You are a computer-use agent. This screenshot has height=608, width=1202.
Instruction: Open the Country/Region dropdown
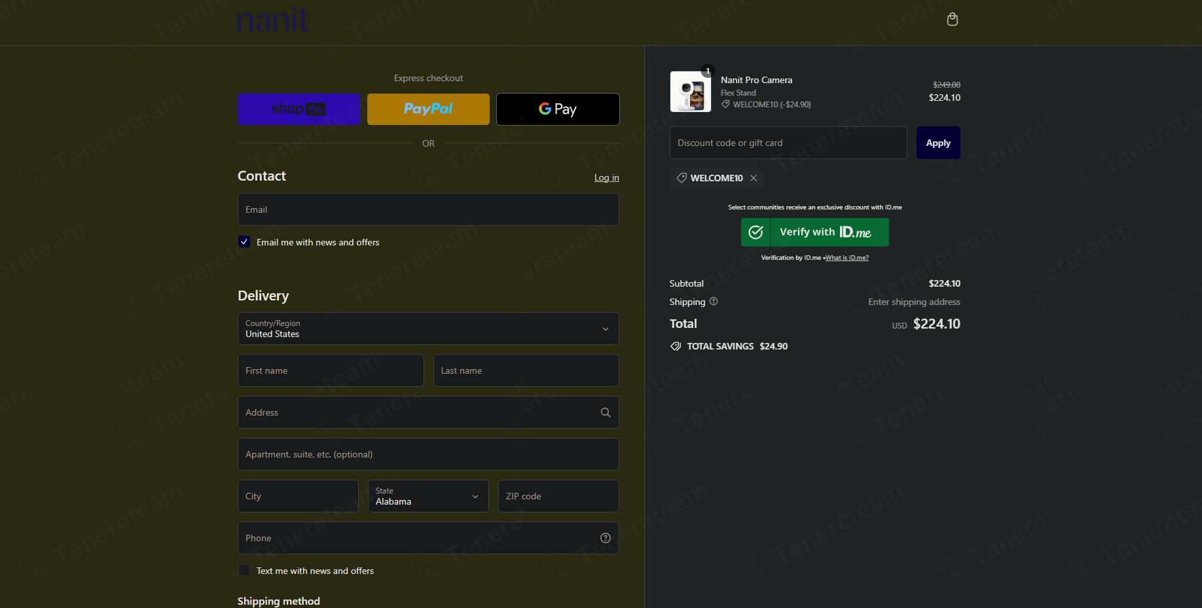(428, 329)
